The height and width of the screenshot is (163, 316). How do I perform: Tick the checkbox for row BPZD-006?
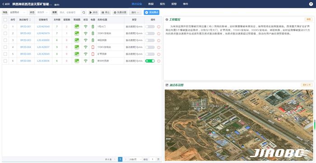tap(5, 61)
